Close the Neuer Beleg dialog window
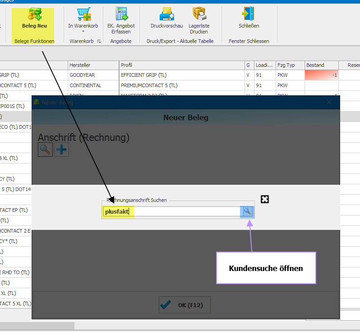The width and height of the screenshot is (360, 332). tap(329, 103)
